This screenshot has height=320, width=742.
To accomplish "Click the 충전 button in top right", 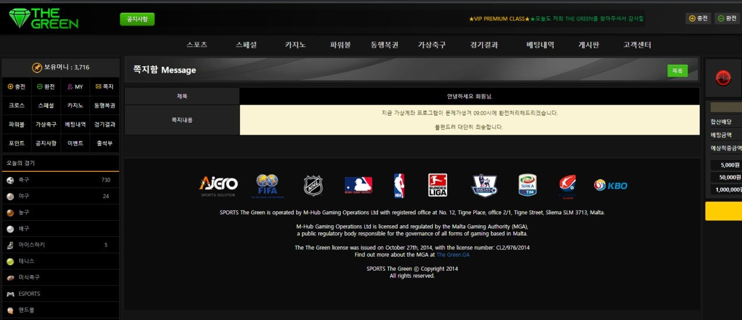I will [698, 19].
